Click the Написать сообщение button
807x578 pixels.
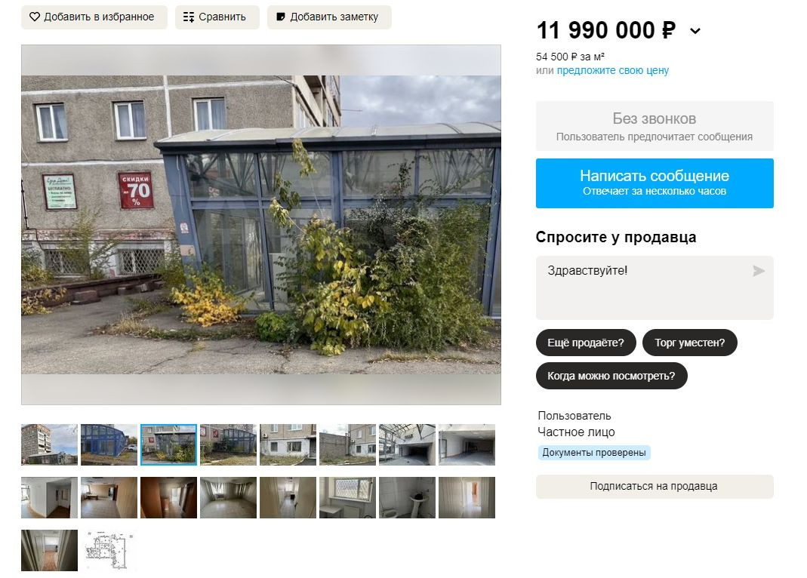655,183
